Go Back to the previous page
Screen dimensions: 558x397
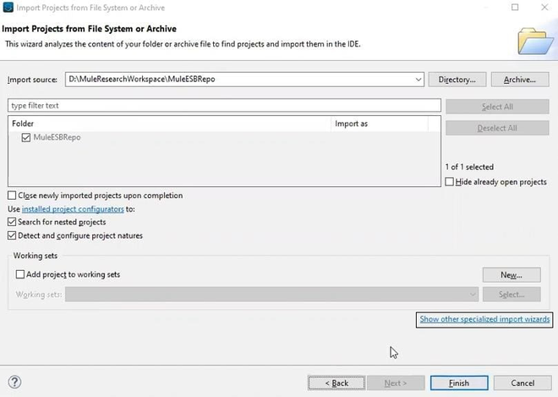click(x=335, y=383)
